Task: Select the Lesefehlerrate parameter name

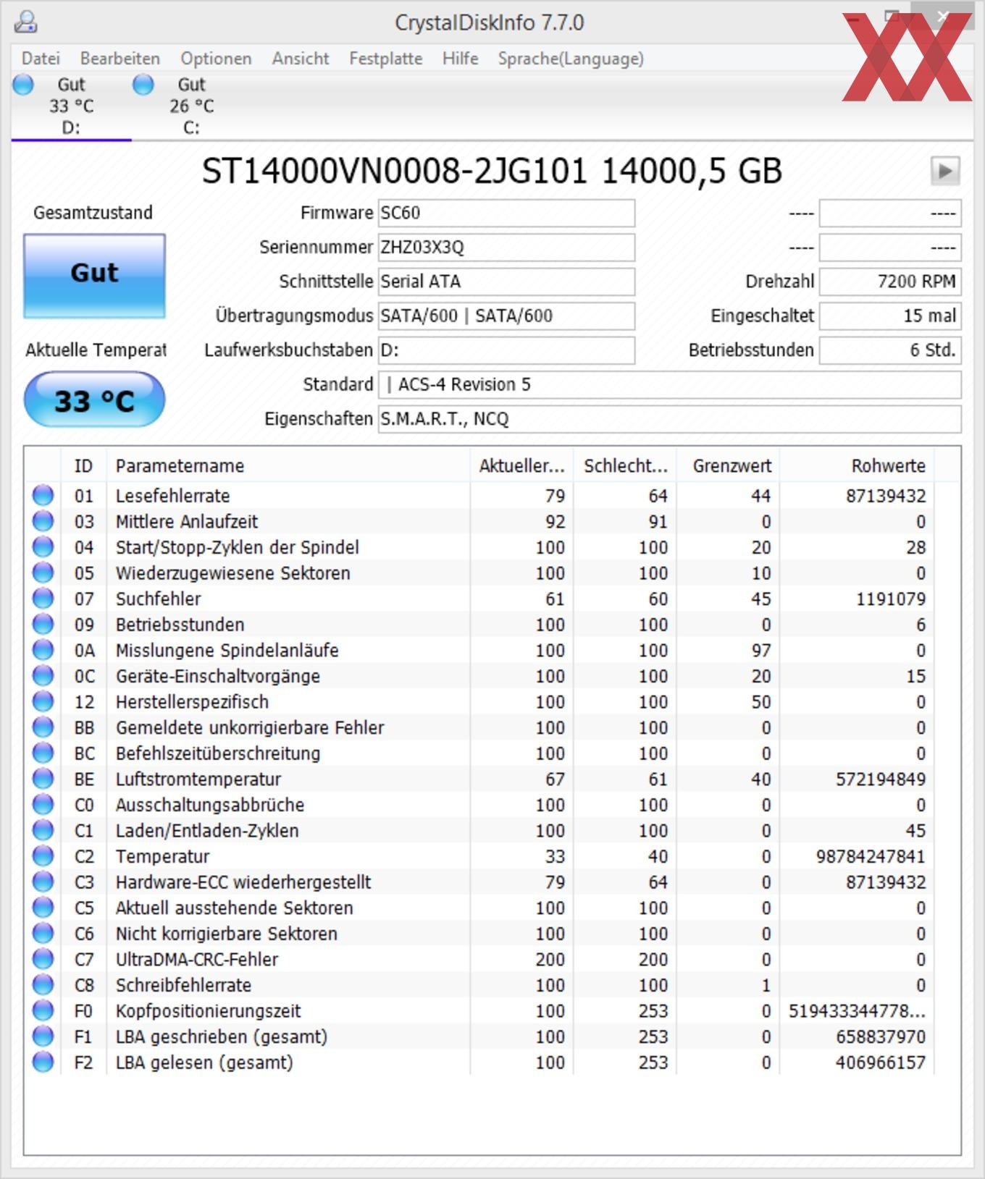Action: [173, 496]
